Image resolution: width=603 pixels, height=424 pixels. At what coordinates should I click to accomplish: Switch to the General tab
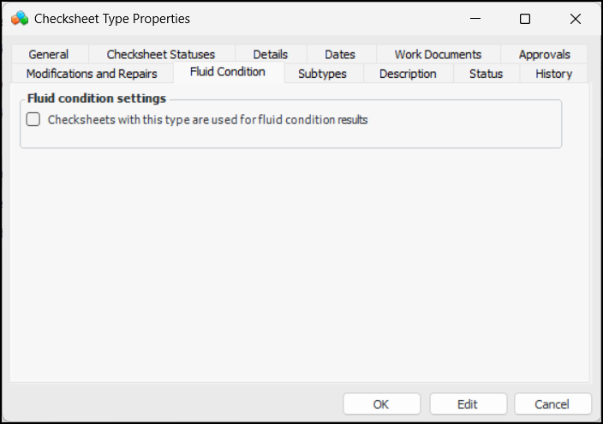(49, 54)
